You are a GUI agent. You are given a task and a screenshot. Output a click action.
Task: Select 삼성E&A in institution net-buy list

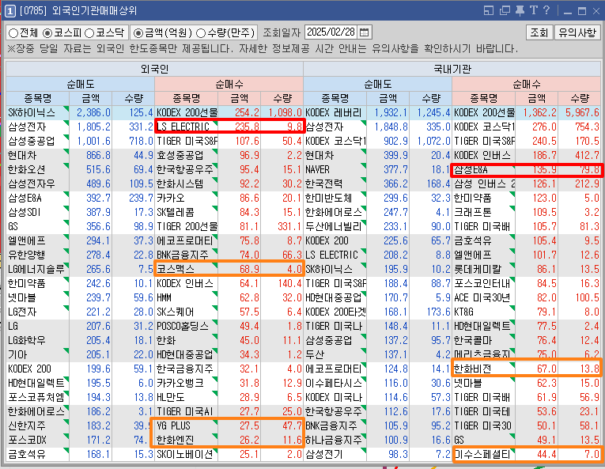[471, 169]
